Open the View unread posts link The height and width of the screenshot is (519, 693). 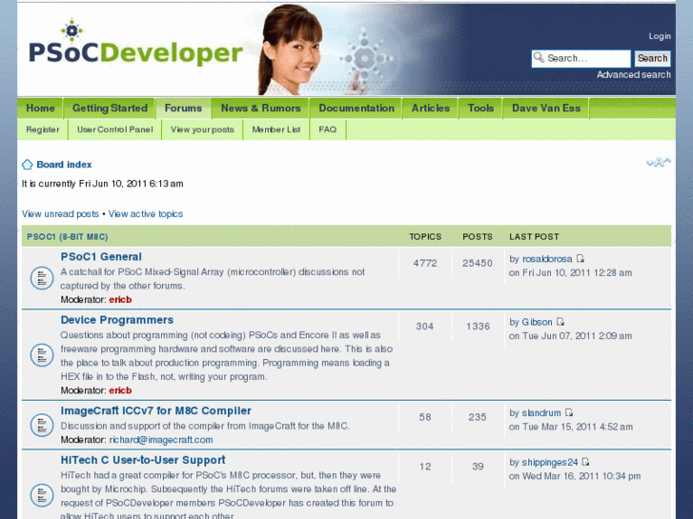coord(60,214)
